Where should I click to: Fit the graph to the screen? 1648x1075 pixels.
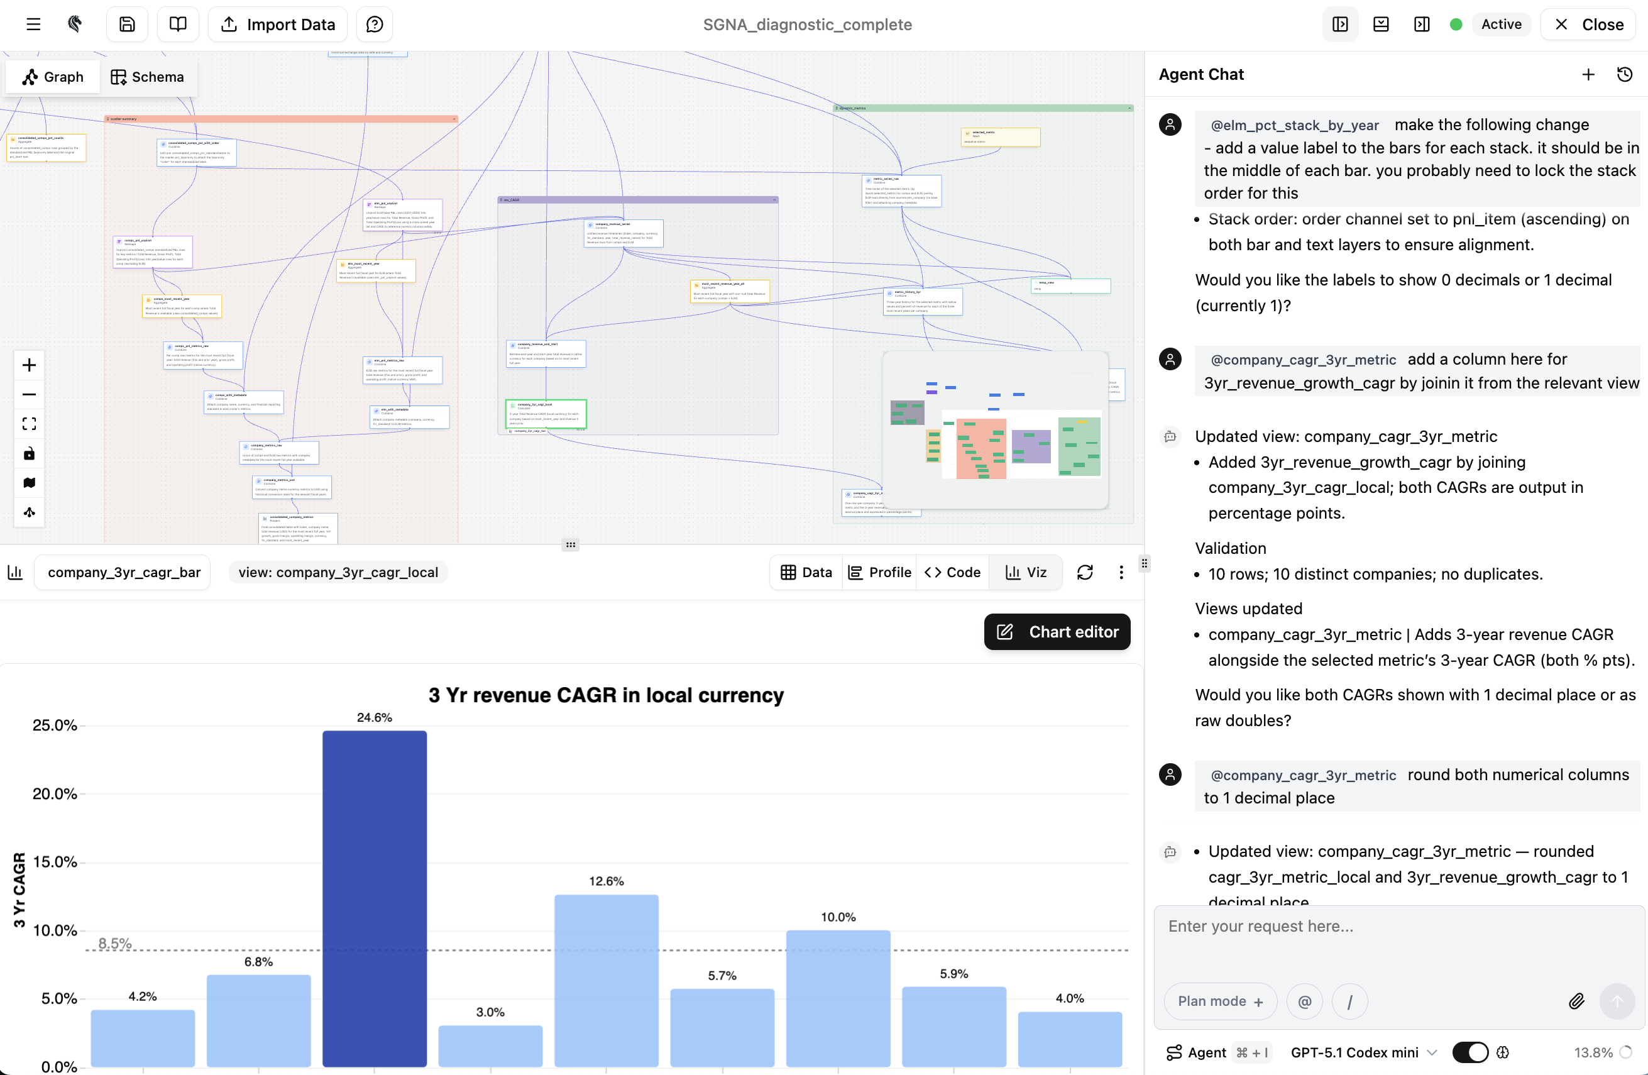[x=29, y=423]
